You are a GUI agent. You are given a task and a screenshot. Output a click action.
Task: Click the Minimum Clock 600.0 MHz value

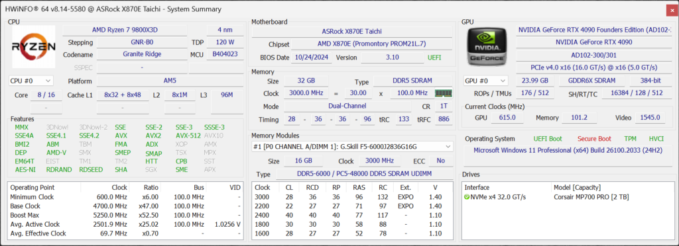tap(111, 197)
